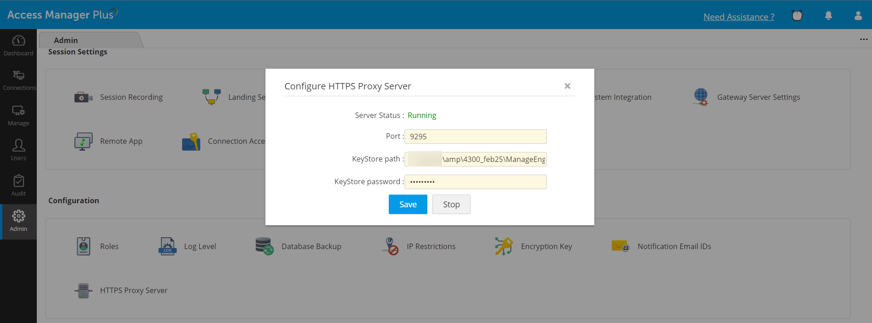Close the Configure HTTPS Proxy Server dialog
The image size is (872, 323).
[x=567, y=86]
